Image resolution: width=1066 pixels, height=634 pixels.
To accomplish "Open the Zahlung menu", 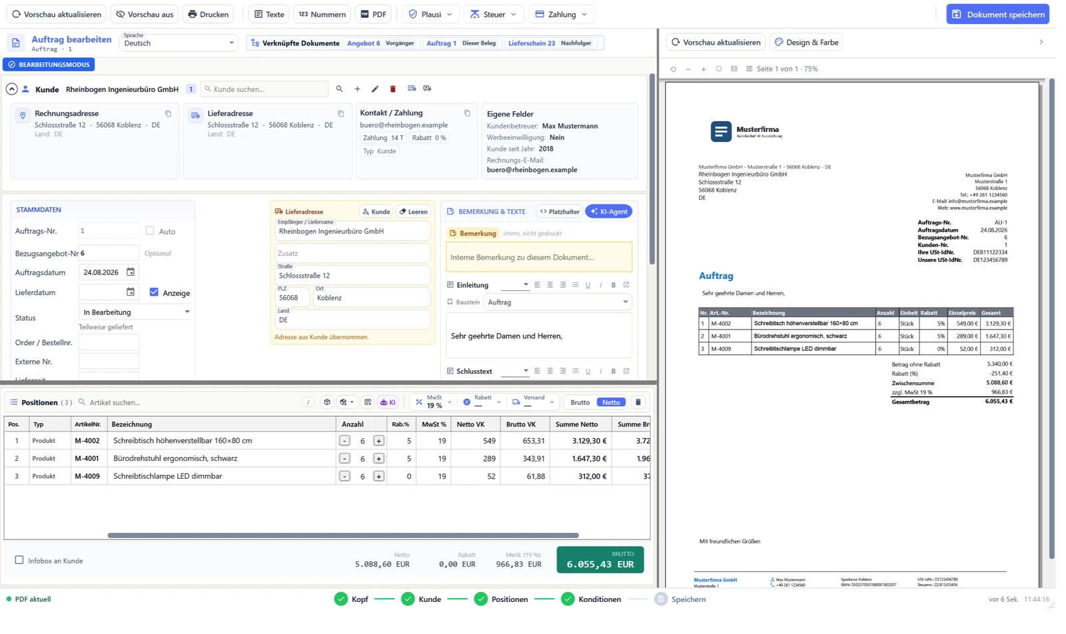I will coord(562,14).
